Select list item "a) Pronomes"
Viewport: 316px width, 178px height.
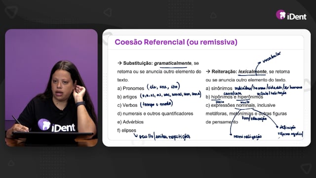[130, 89]
